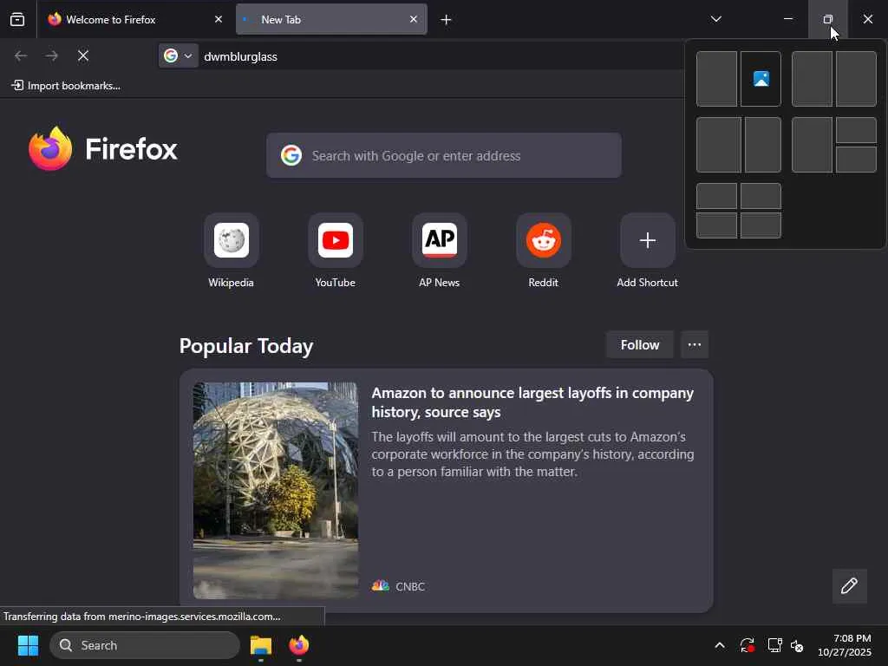
Task: Open File Explorer from the taskbar
Action: coord(261,645)
